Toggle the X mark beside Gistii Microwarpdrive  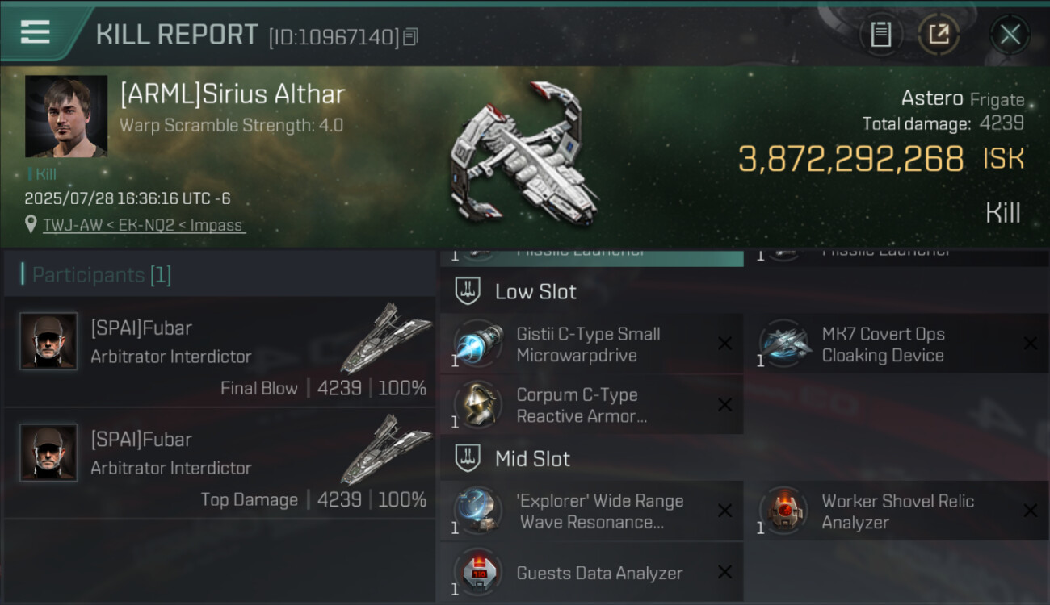coord(724,344)
